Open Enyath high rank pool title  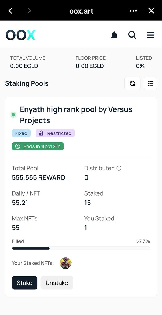(76, 115)
